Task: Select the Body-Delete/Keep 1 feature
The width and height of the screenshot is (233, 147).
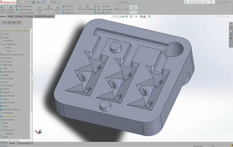Action: [x=10, y=109]
